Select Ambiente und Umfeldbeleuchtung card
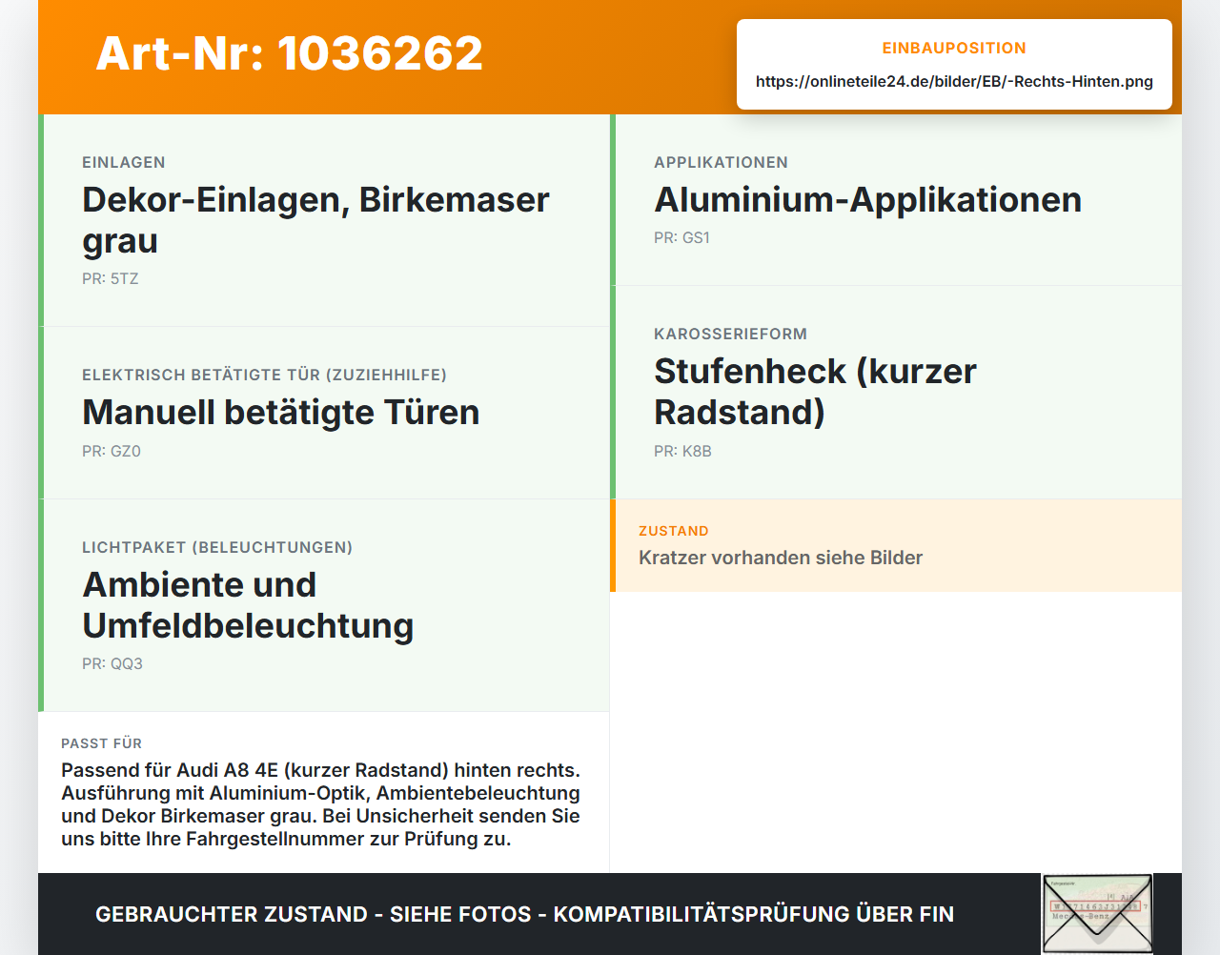The height and width of the screenshot is (955, 1220). click(324, 605)
